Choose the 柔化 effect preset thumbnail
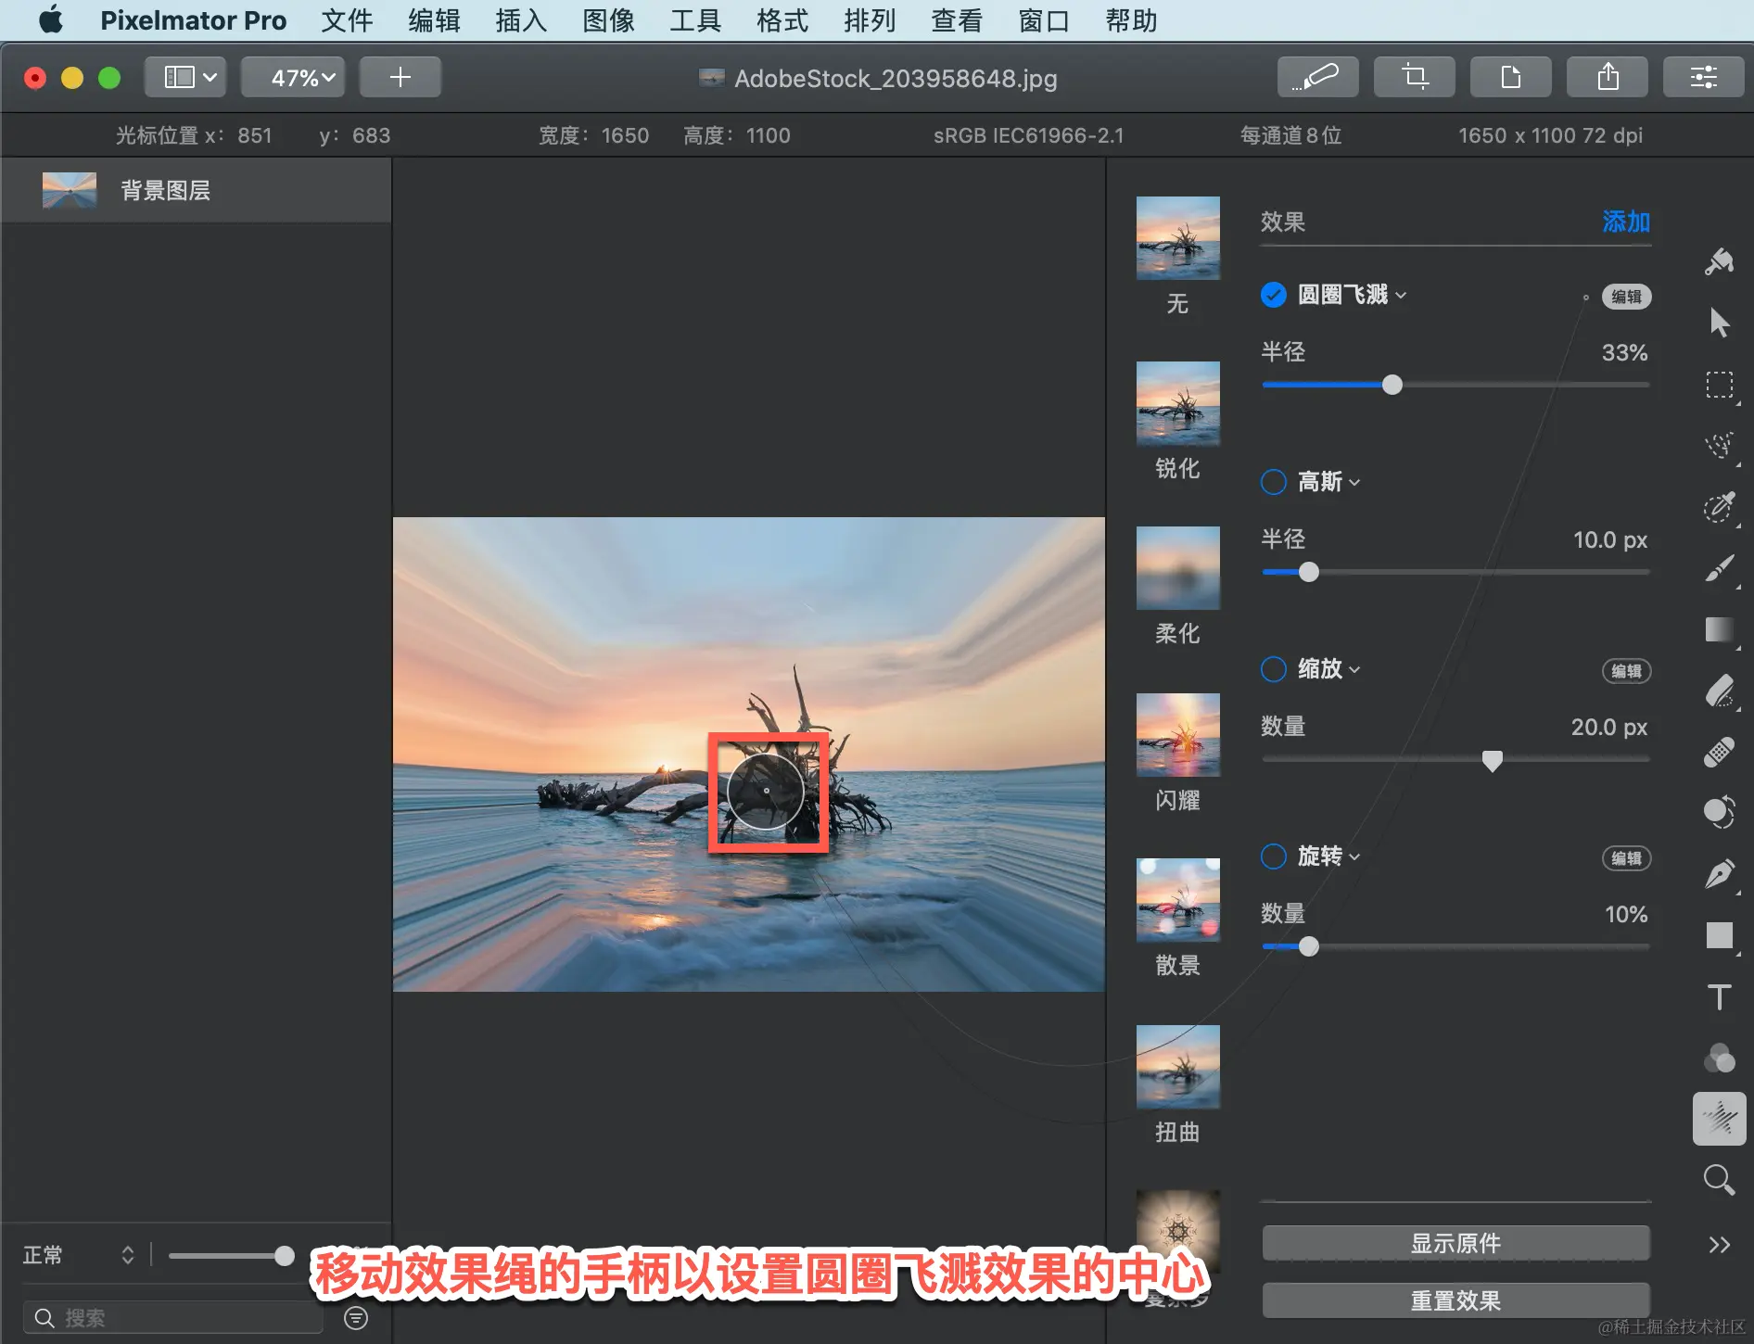This screenshot has height=1344, width=1754. pyautogui.click(x=1178, y=568)
